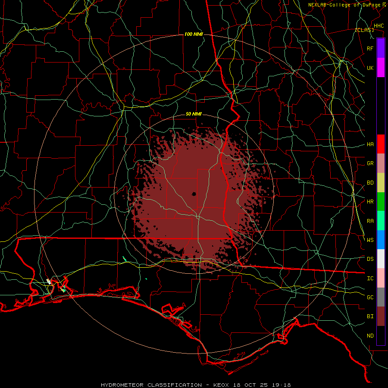This screenshot has width=388, height=388.
Task: Click the BI legend label
Action: pos(370,316)
